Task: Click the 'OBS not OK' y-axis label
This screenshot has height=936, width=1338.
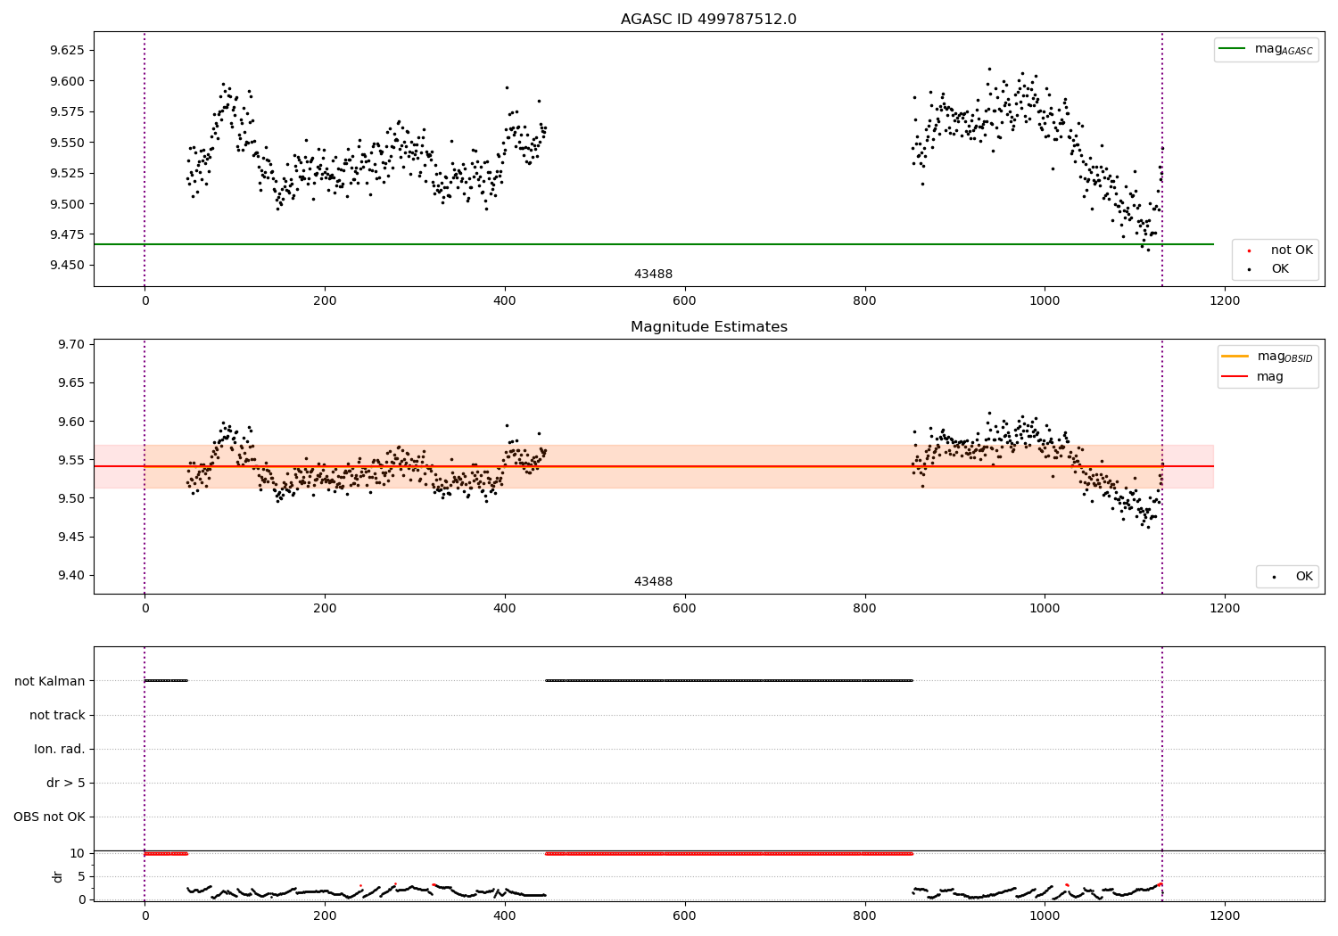Action: tap(50, 817)
